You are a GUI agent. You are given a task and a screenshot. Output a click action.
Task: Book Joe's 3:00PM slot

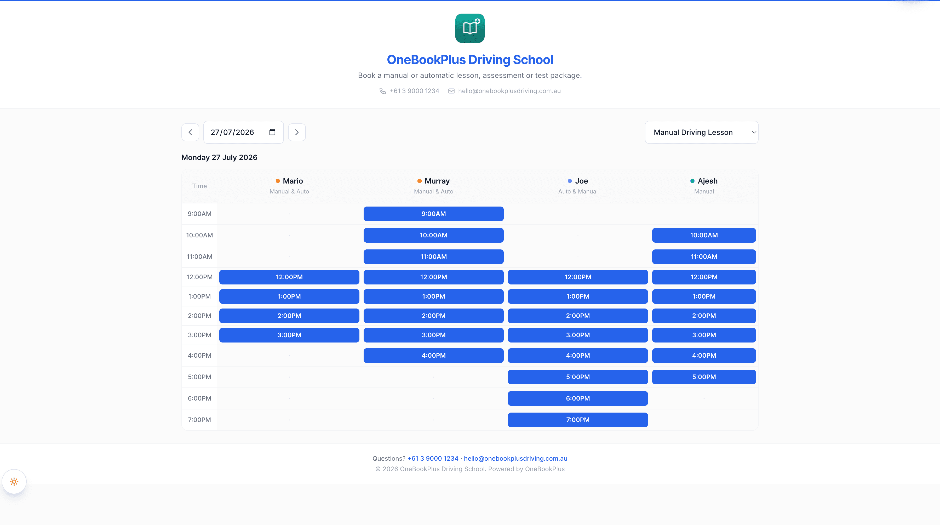click(x=578, y=335)
